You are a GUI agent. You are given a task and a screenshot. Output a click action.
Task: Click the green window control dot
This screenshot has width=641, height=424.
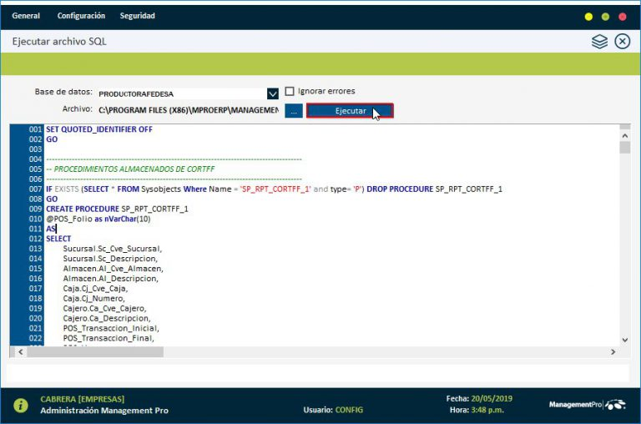[605, 17]
